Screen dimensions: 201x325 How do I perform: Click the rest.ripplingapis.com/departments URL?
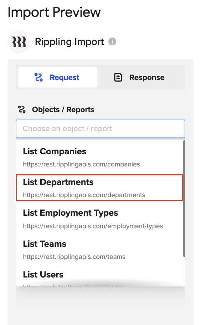[x=84, y=195]
